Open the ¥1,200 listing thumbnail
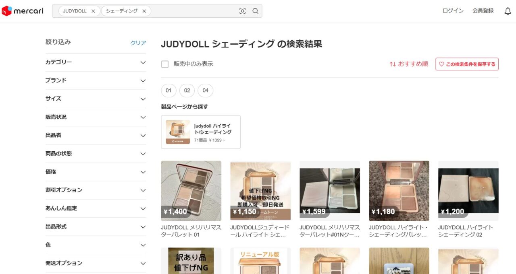Image resolution: width=516 pixels, height=274 pixels. (x=468, y=191)
